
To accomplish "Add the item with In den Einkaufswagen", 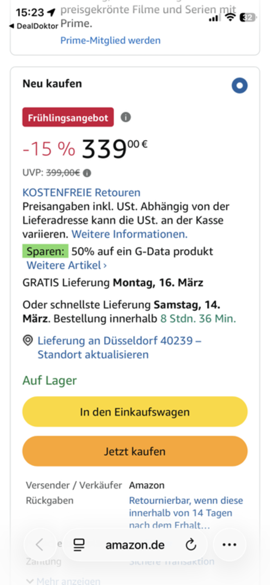I will pyautogui.click(x=135, y=412).
